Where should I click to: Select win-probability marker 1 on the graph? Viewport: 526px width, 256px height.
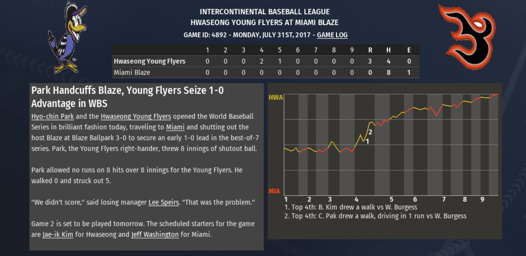click(367, 141)
